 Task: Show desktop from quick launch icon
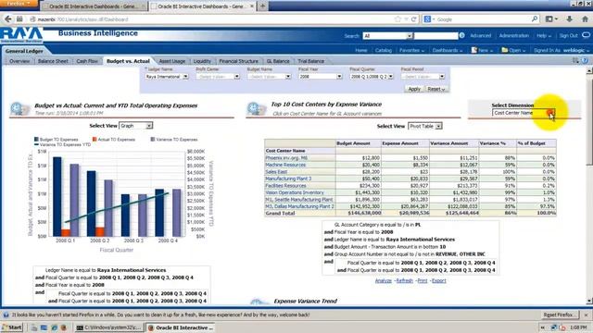point(44,327)
